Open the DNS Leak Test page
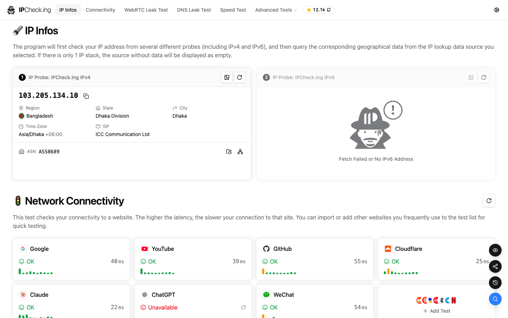Image resolution: width=508 pixels, height=318 pixels. click(x=194, y=10)
